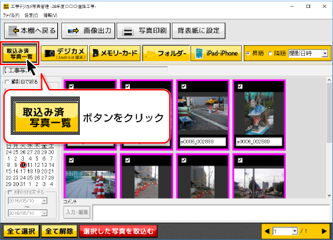Viewport: 333px width, 240px height.
Task: Uncheck the second top-row photo checkbox
Action: [127, 86]
